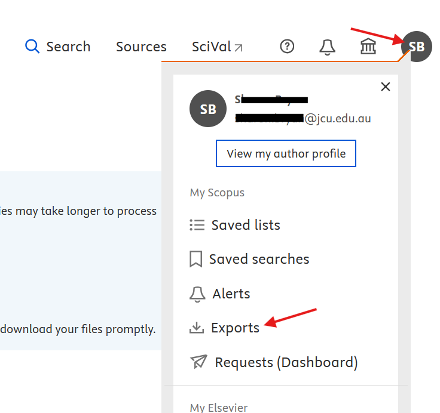The height and width of the screenshot is (413, 440).
Task: Click the Search magnifier icon
Action: 32,46
